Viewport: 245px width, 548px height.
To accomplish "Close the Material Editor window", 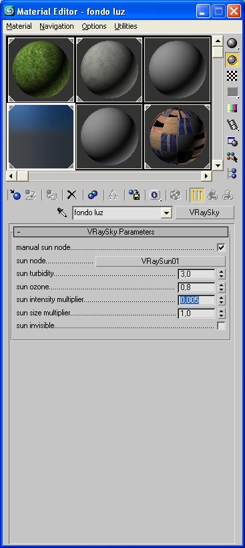I will (x=234, y=11).
